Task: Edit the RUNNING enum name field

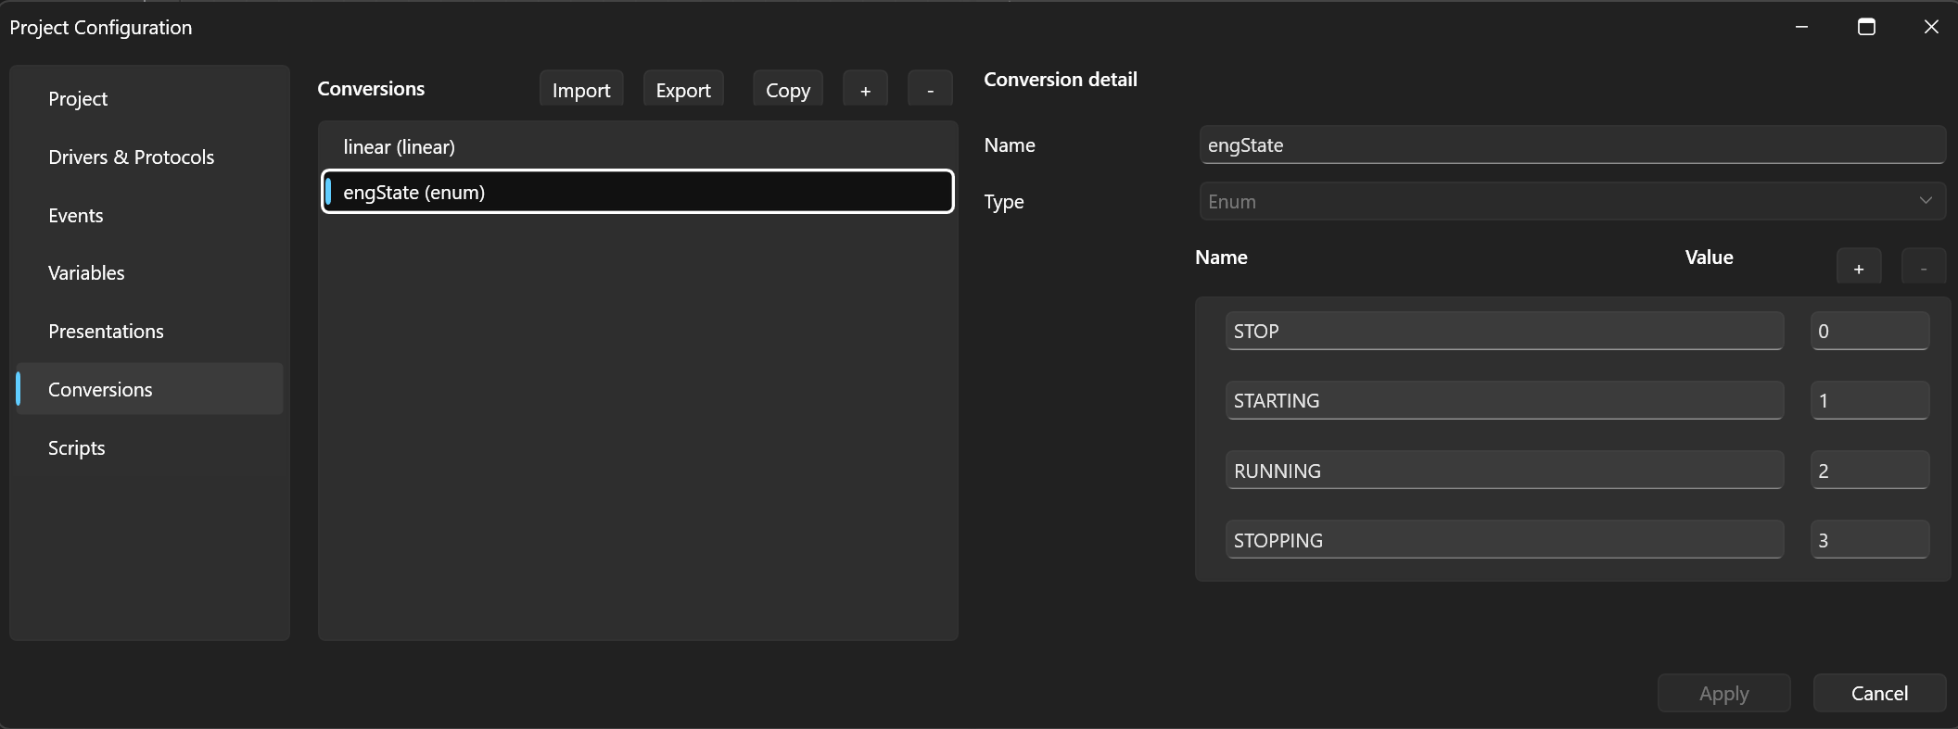Action: coord(1505,471)
